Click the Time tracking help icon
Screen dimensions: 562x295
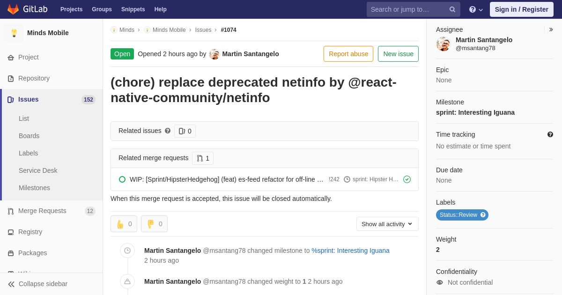(x=550, y=134)
